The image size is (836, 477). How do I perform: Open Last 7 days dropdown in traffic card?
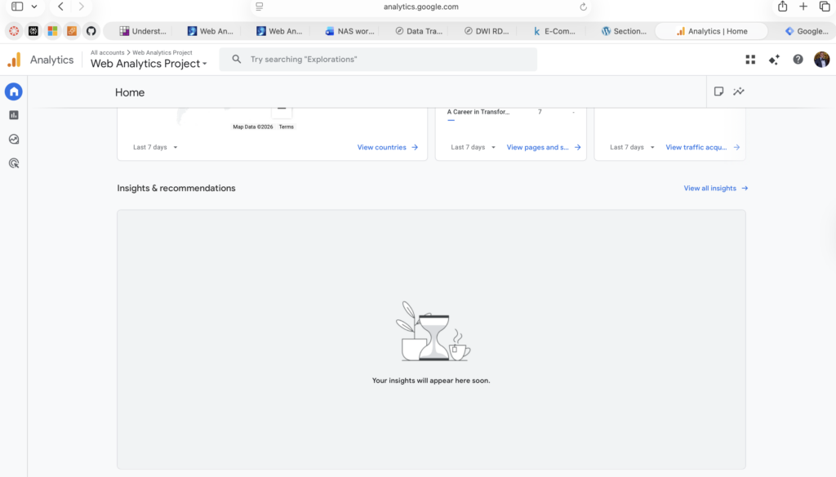pyautogui.click(x=632, y=148)
